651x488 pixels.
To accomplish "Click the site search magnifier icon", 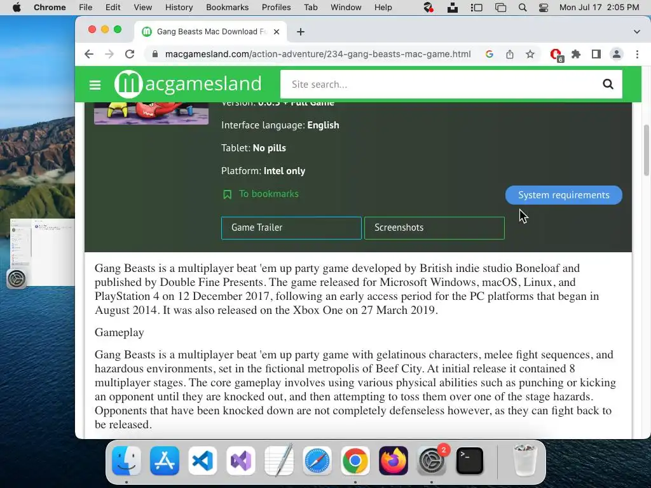I will (x=608, y=85).
